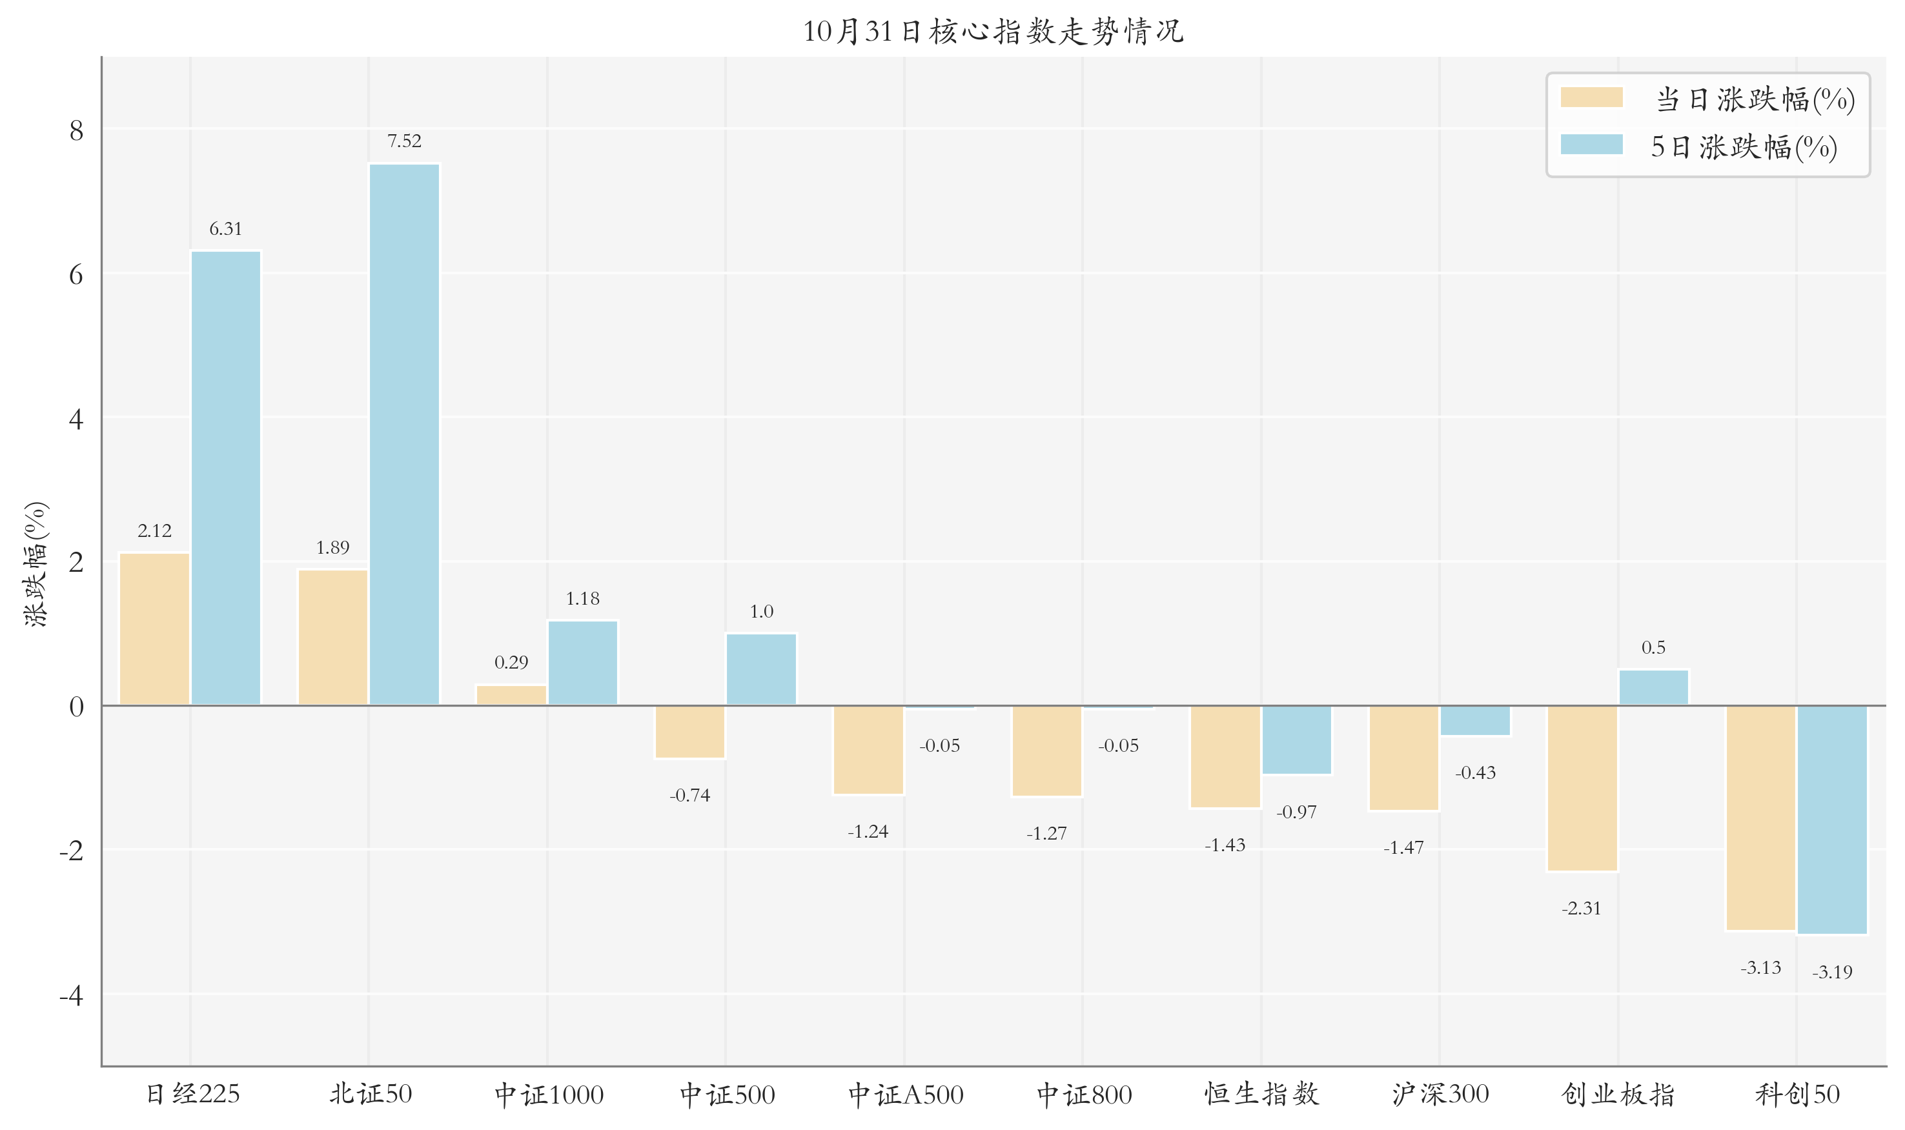
Task: Click the tan 创业板指 bar labeled -2.31
Action: point(1582,788)
